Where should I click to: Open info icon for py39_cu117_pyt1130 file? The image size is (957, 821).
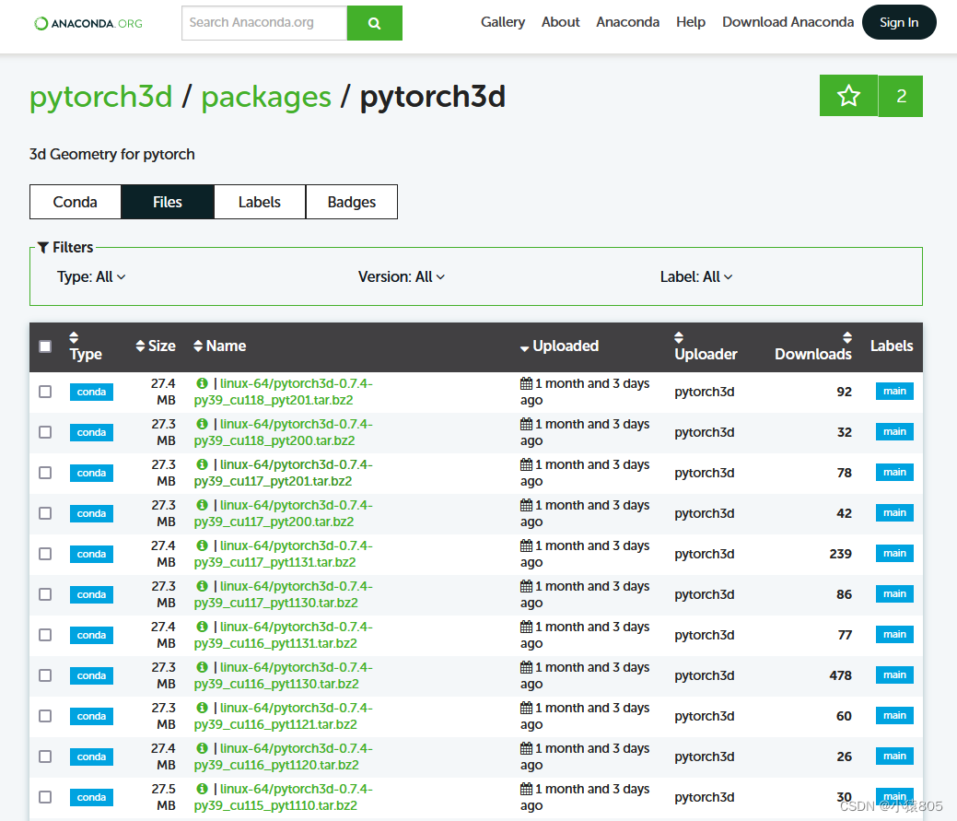click(x=202, y=586)
